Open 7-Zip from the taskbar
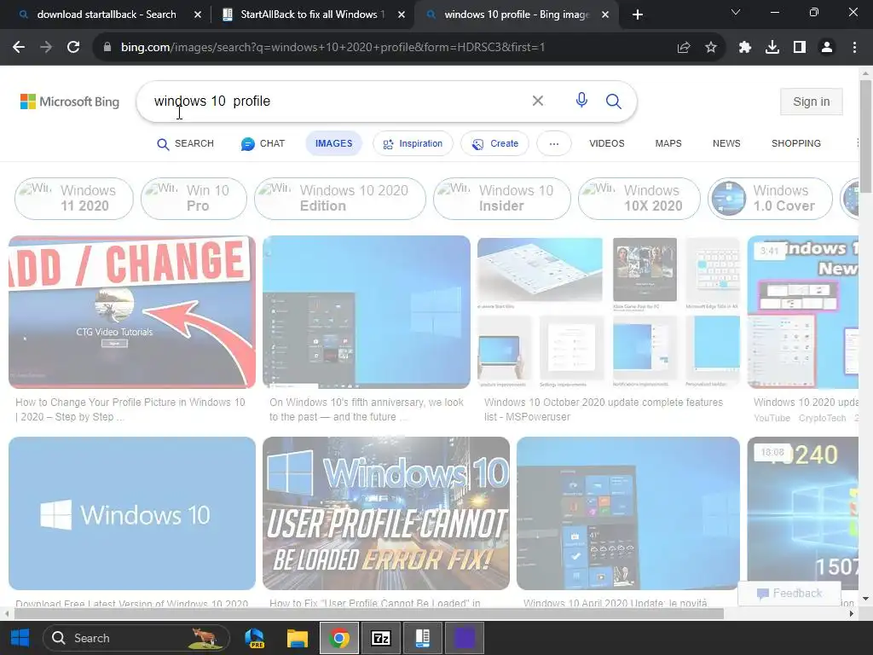873x655 pixels. click(381, 638)
